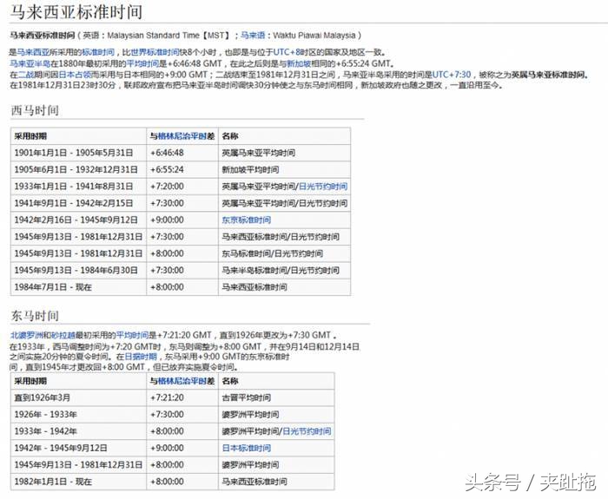608x499 pixels.
Task: Open 格林尼治平时 link in the 西马时间 table header
Action: 182,136
